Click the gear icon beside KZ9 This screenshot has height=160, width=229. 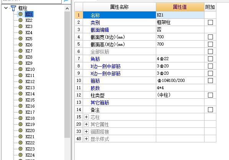[20, 63]
